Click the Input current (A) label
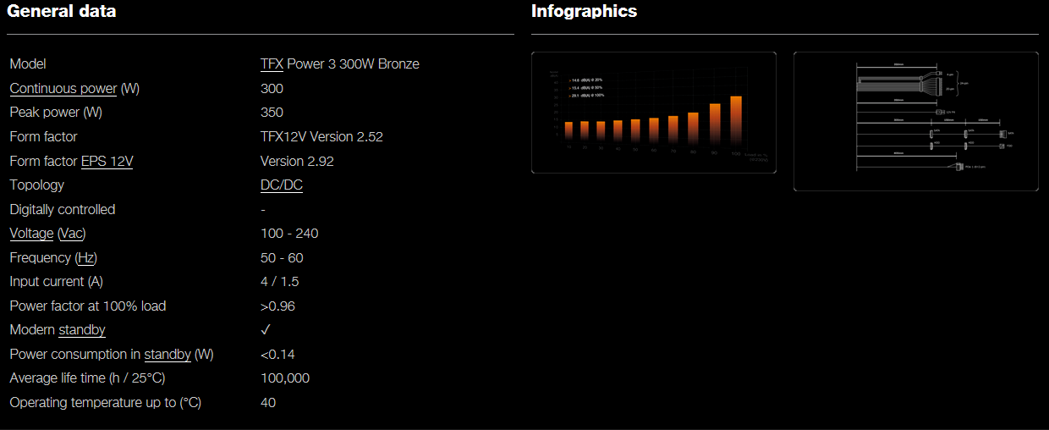Viewport: 1049px width, 430px height. [x=57, y=281]
